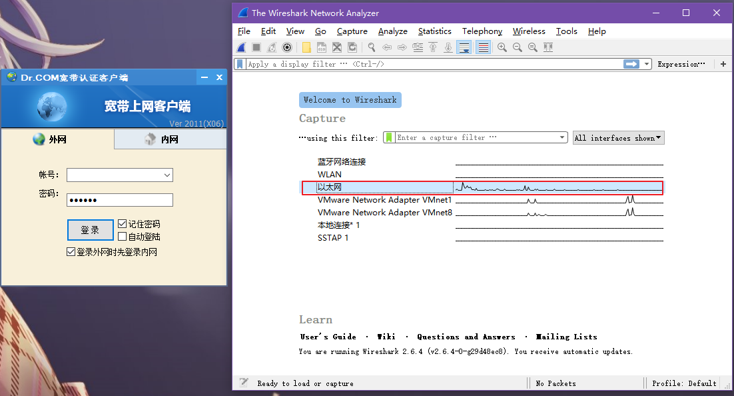Screen dimensions: 734x396
Task: Open All interfaces shown dropdown
Action: pyautogui.click(x=618, y=138)
